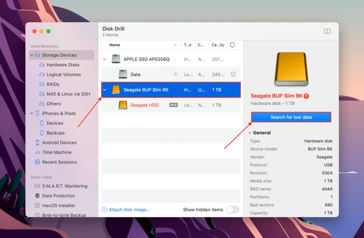Click the R/O badge on Seagate HDD

(x=173, y=105)
